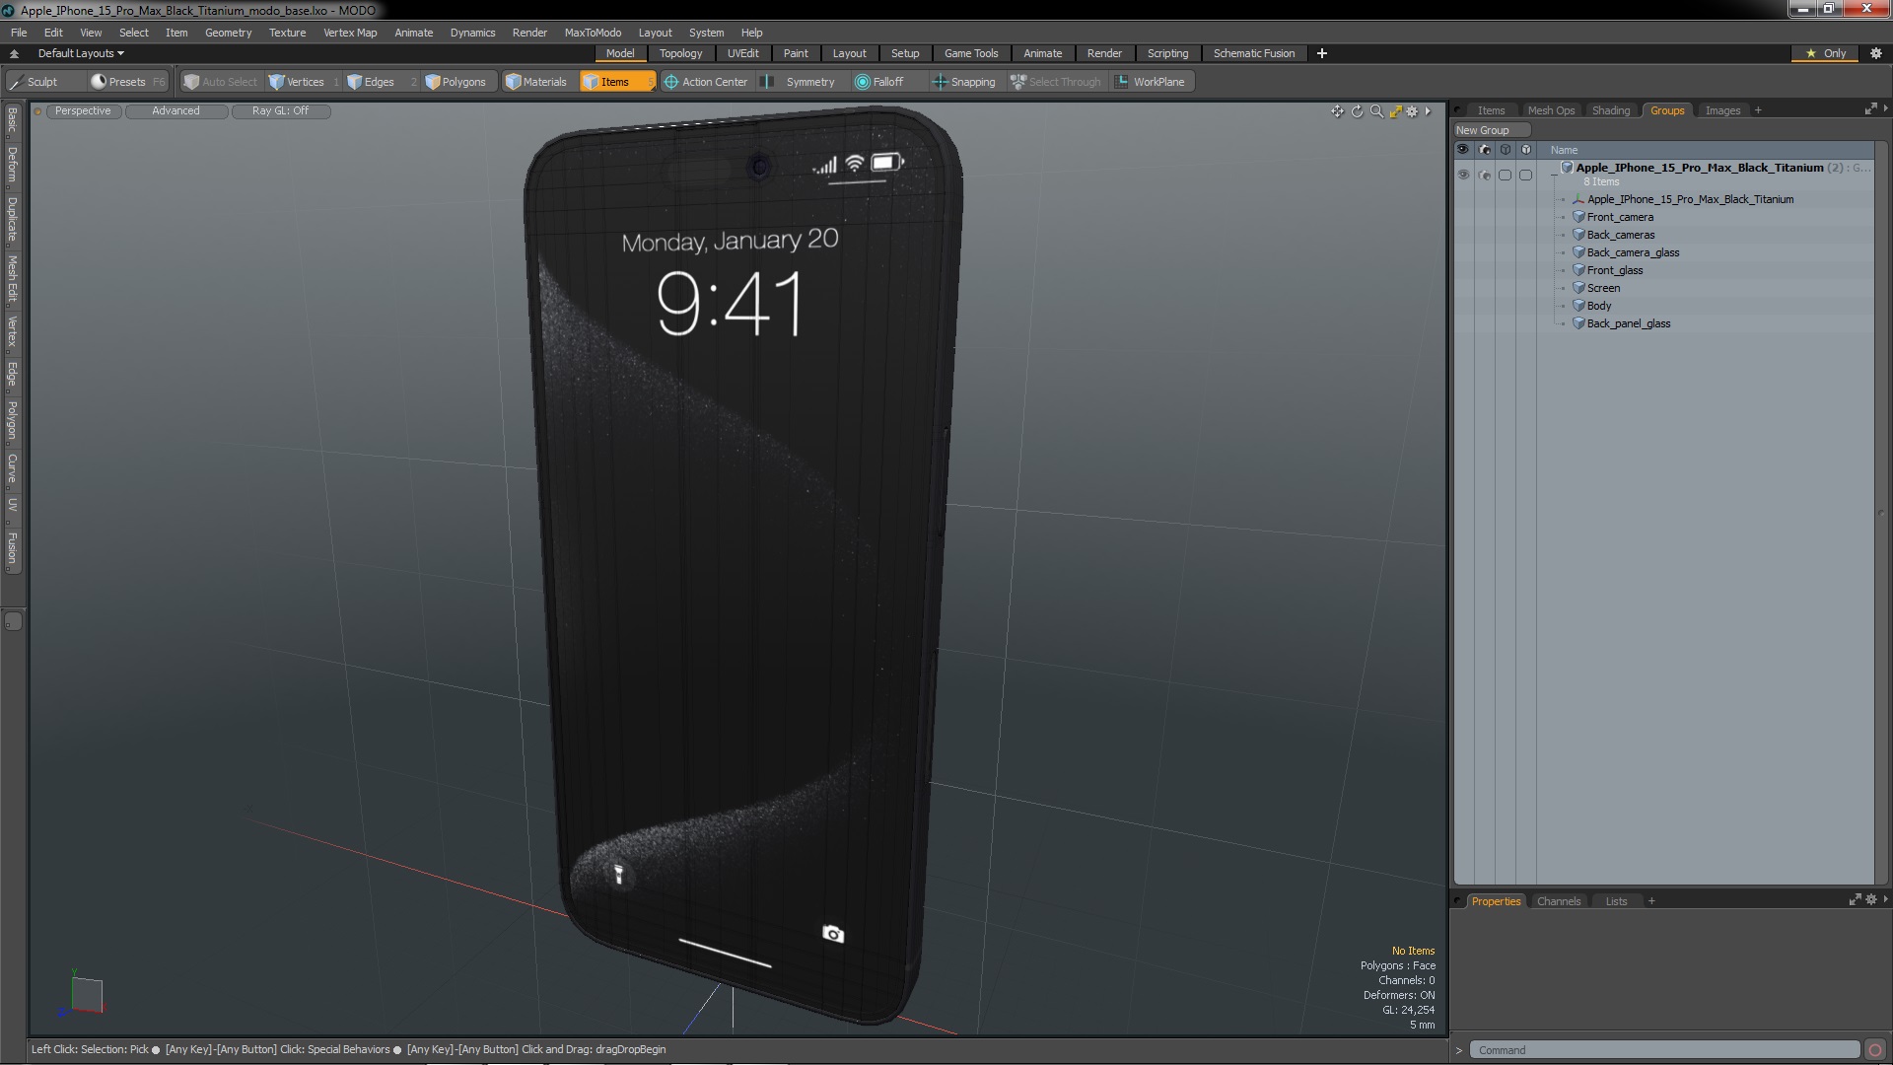Switch to the UVEdit layout tab
The image size is (1893, 1065).
(x=742, y=53)
